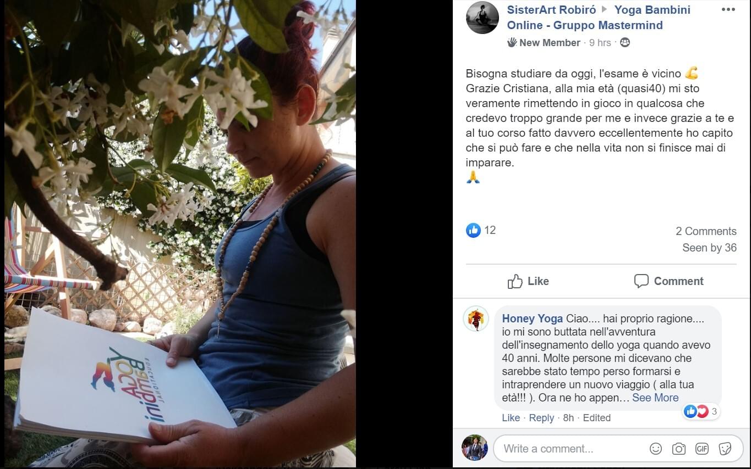Click the group privacy members icon
The height and width of the screenshot is (469, 751).
coord(624,42)
